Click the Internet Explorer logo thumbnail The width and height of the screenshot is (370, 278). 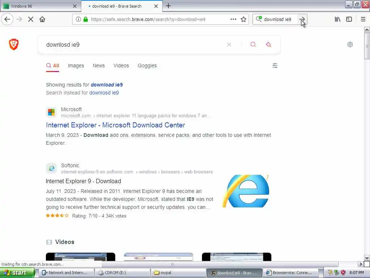[x=245, y=191]
